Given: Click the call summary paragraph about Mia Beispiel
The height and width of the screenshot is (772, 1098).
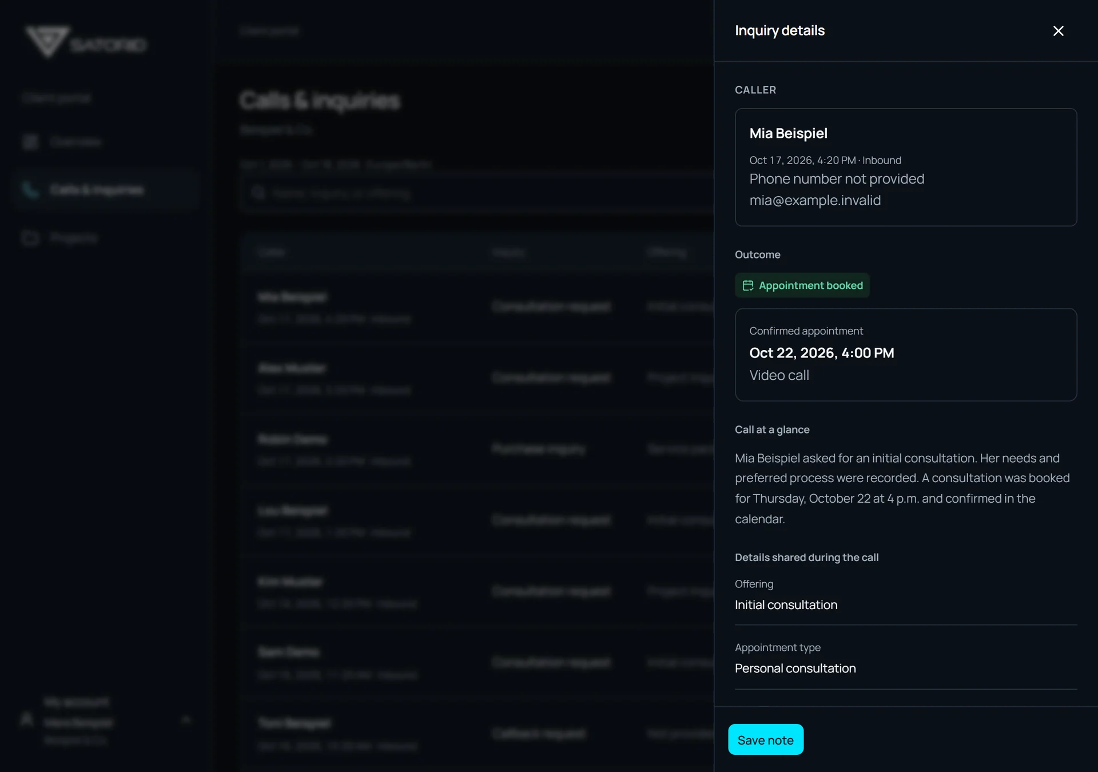Looking at the screenshot, I should pos(902,488).
